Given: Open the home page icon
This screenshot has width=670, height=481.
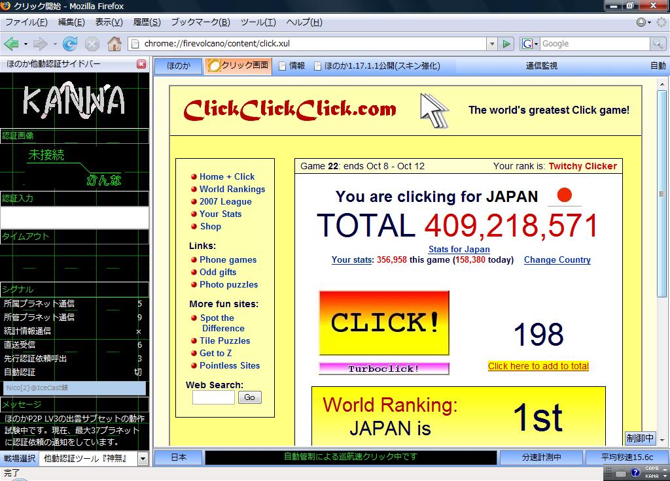Looking at the screenshot, I should tap(114, 44).
